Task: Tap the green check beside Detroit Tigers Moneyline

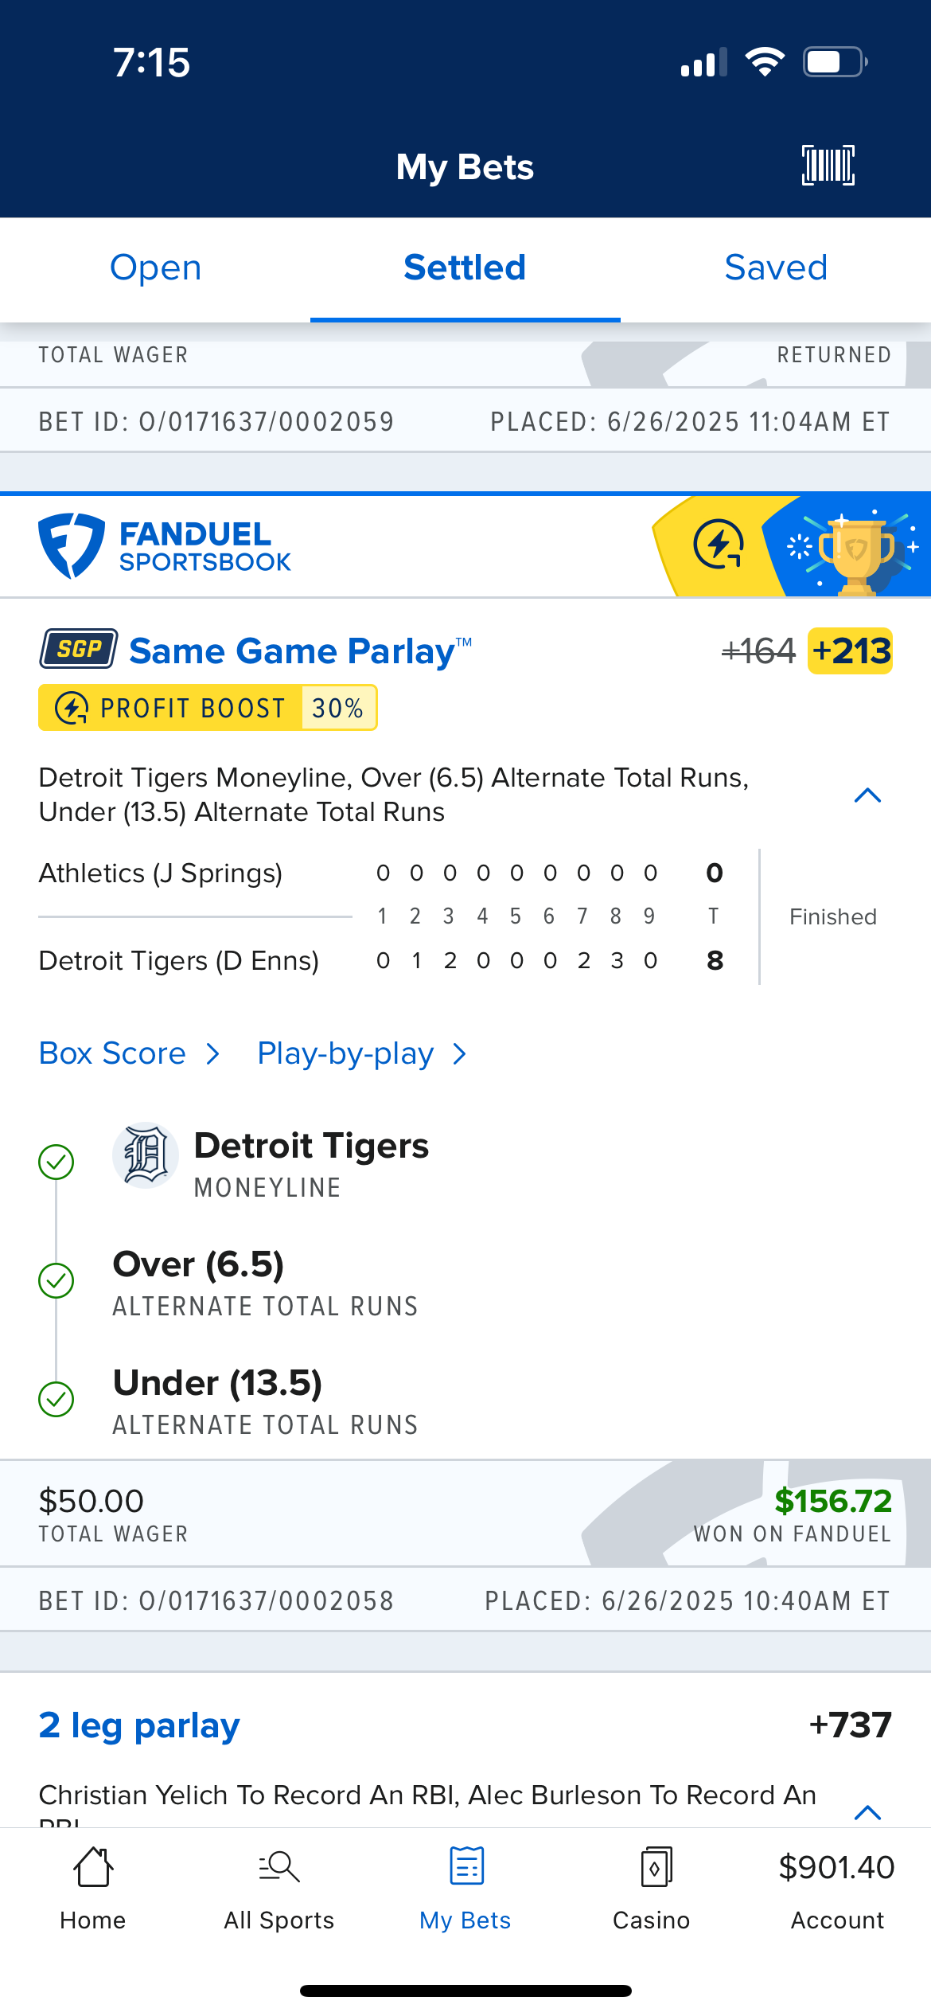Action: (56, 1162)
